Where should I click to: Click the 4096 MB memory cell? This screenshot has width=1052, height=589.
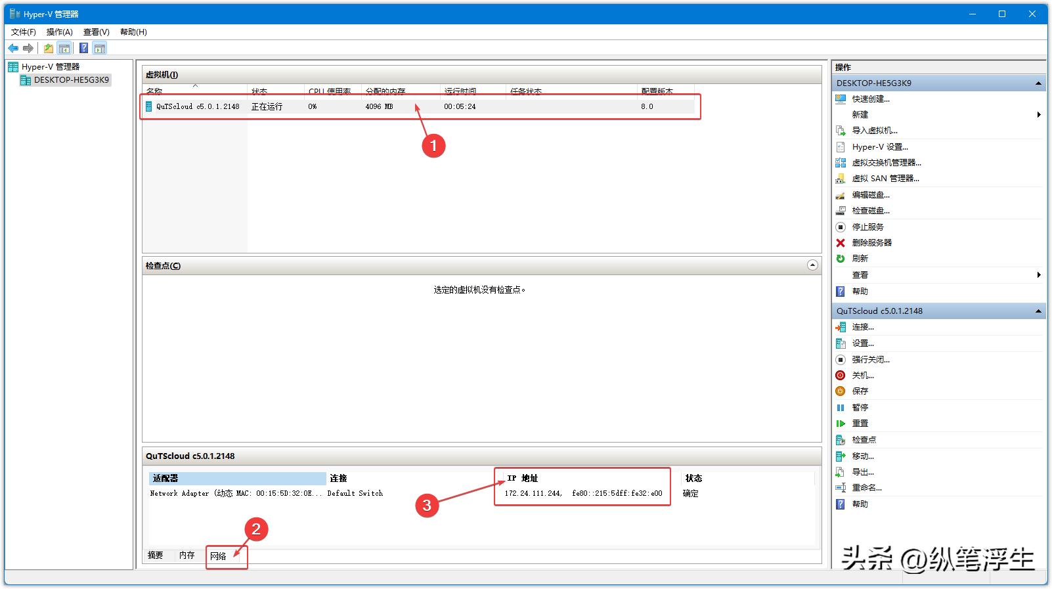coord(379,106)
